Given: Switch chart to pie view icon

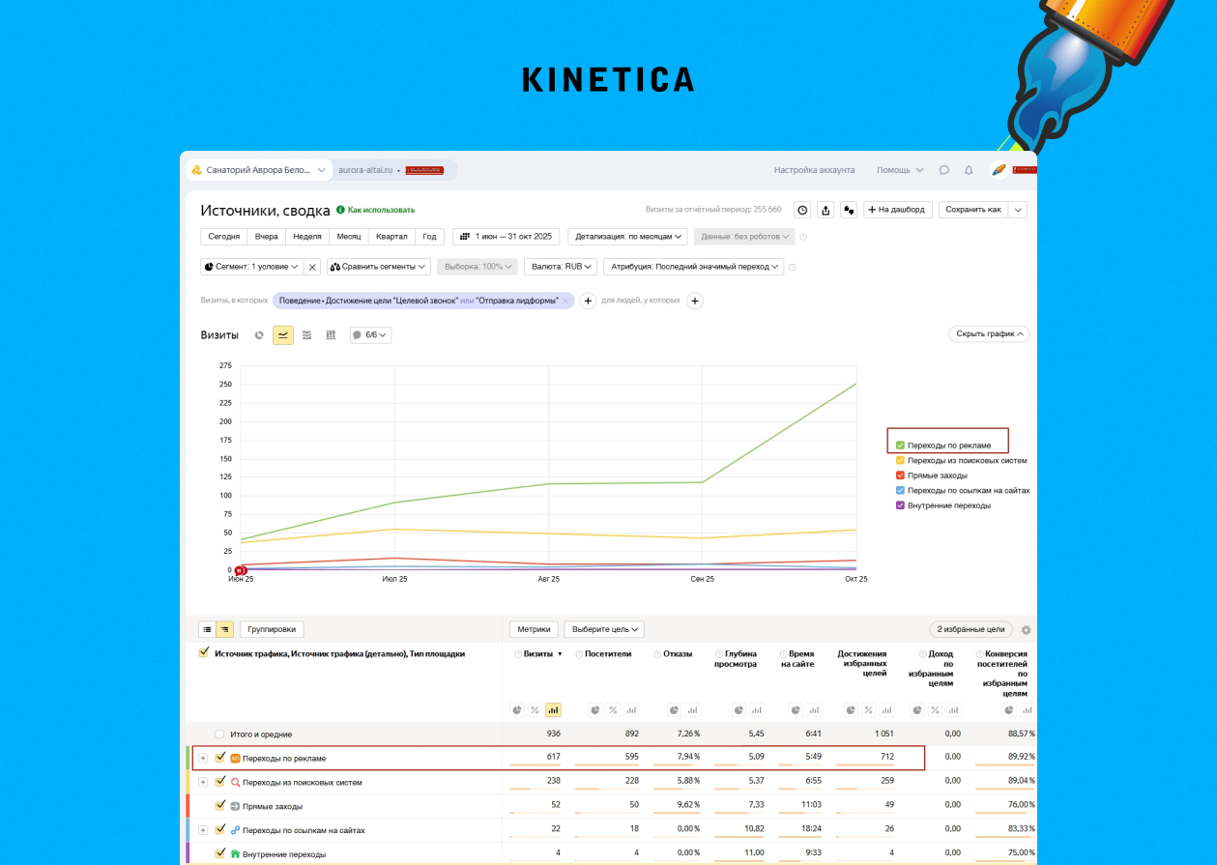Looking at the screenshot, I should [259, 335].
